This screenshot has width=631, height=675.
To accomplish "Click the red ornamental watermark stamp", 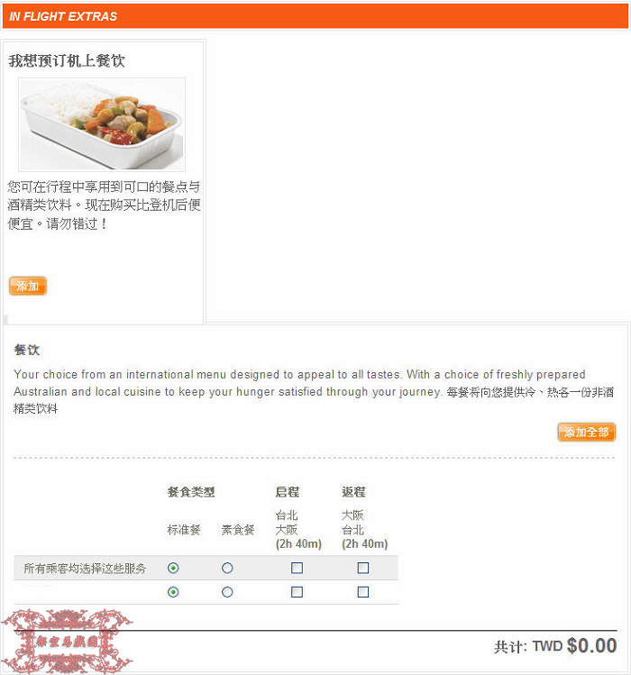I will (x=67, y=641).
